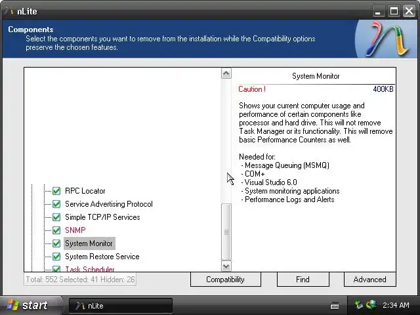Click the Find button
The image size is (420, 315).
[303, 280]
